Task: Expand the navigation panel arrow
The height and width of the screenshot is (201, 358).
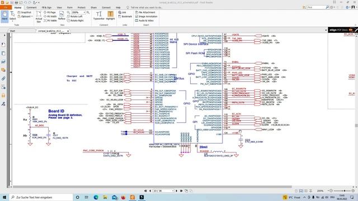Action: tap(4, 35)
